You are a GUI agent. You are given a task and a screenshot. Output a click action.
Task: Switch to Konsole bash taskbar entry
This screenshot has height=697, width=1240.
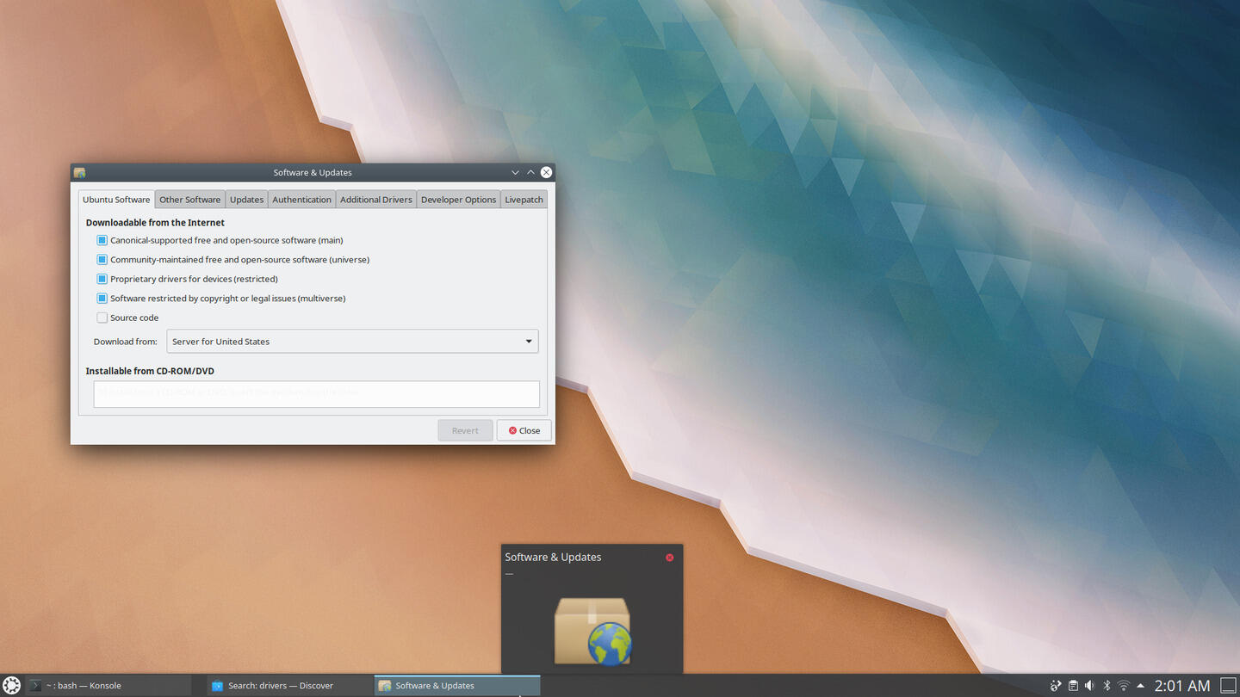(x=108, y=686)
